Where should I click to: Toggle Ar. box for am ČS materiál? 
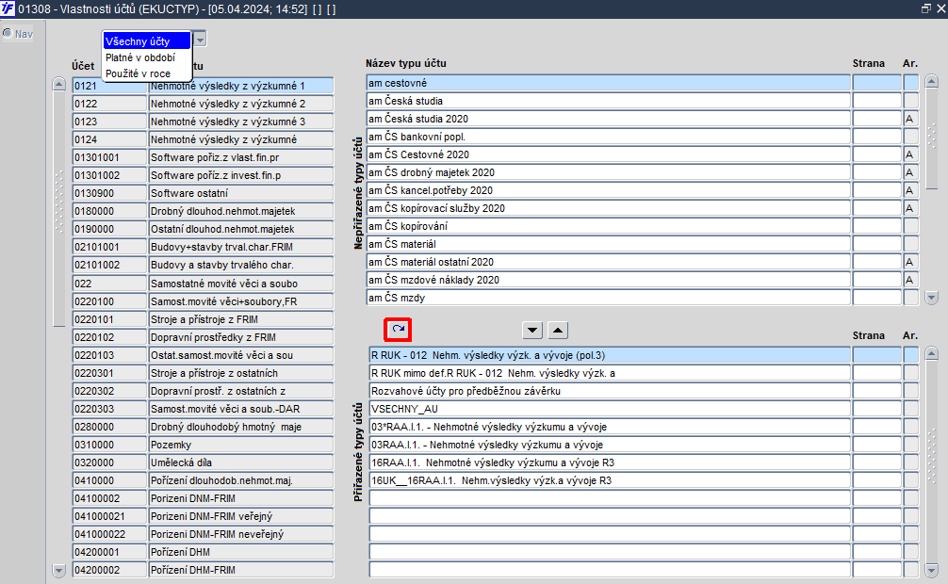[910, 244]
